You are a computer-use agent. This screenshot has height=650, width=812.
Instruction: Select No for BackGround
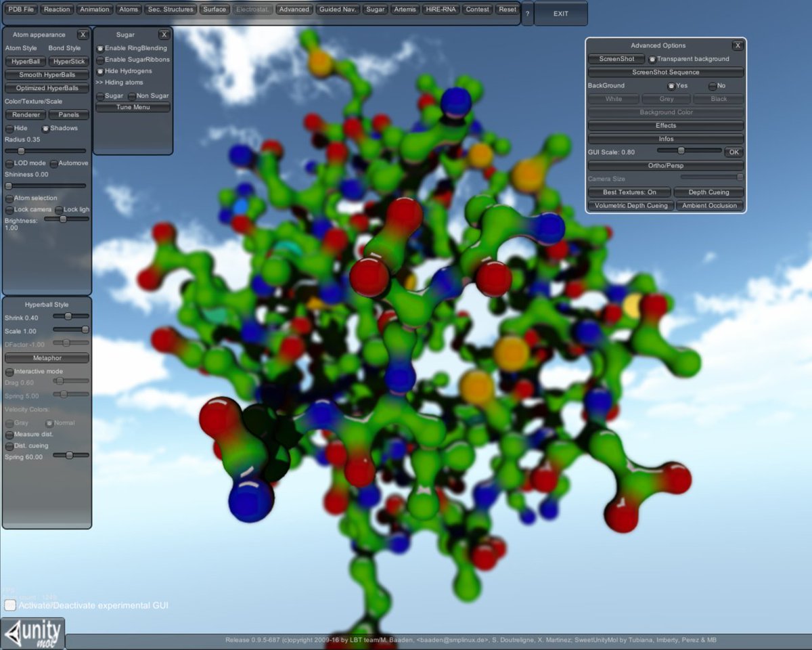[x=713, y=86]
